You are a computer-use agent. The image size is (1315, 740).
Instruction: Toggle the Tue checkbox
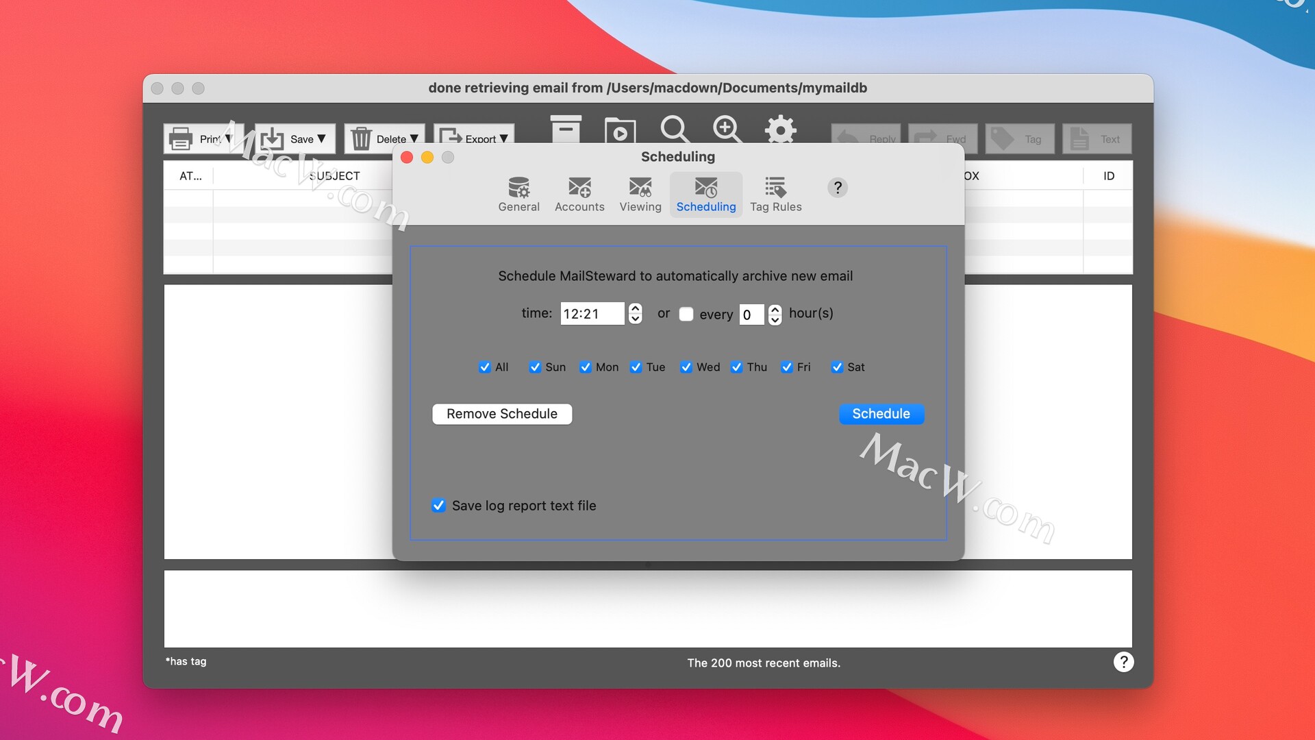click(636, 367)
